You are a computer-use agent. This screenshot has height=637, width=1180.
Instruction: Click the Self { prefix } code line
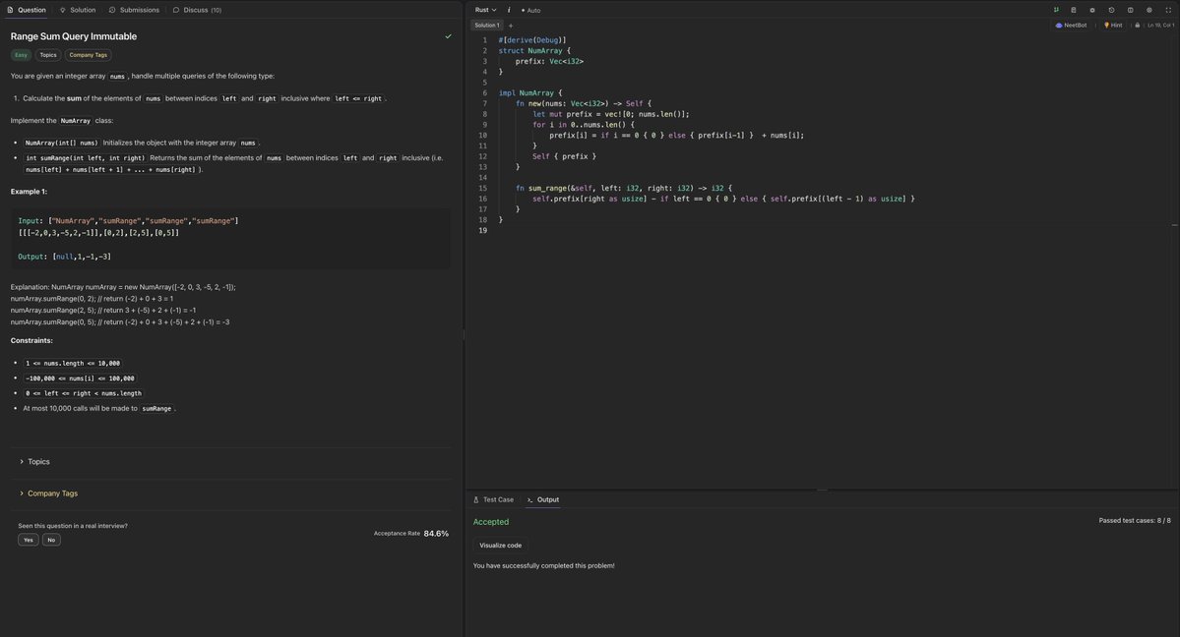[564, 156]
